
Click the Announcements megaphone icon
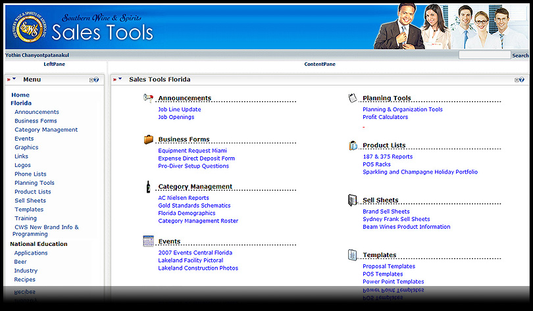[x=148, y=98]
